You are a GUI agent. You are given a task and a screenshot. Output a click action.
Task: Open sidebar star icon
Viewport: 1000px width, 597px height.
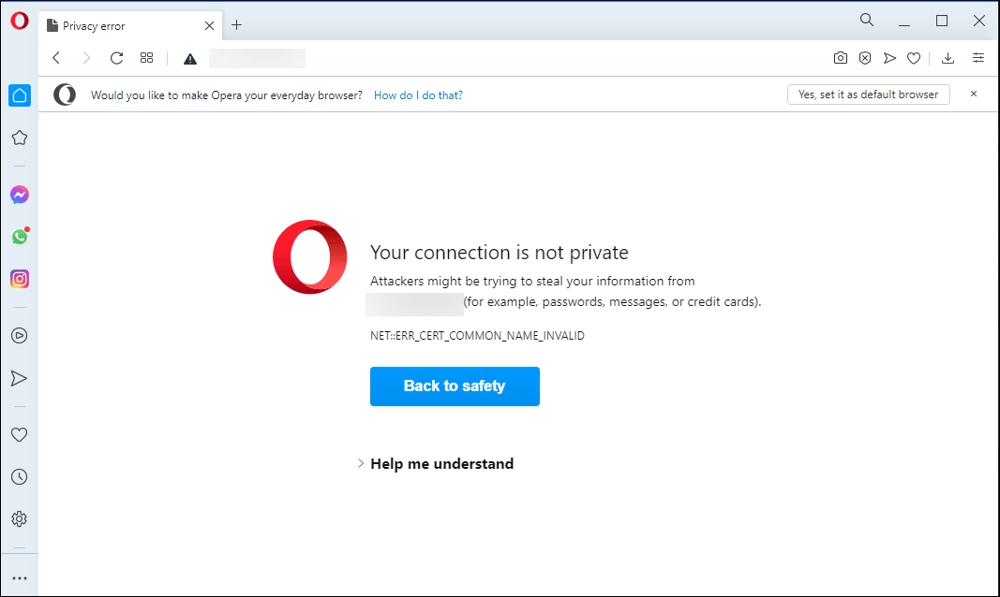(x=20, y=138)
